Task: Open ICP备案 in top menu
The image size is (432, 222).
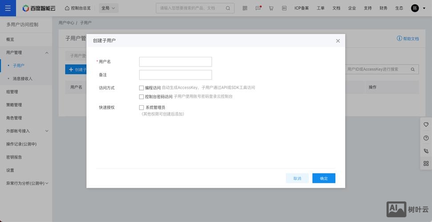Action: (301, 8)
